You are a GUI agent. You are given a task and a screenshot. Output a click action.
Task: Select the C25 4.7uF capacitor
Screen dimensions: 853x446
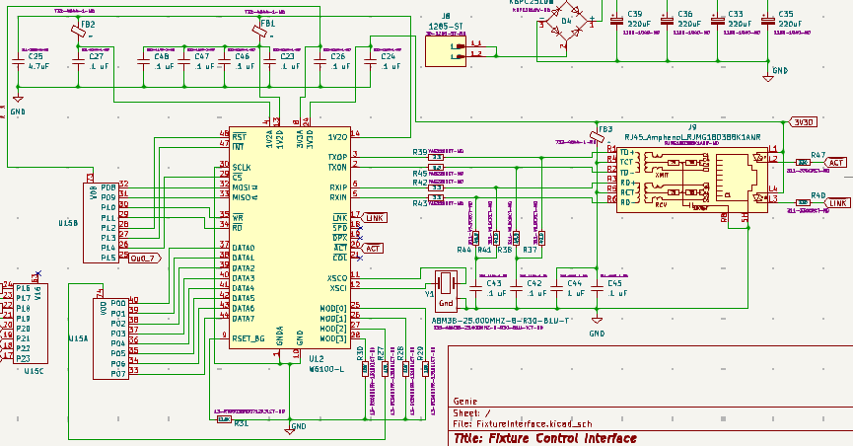pos(17,63)
